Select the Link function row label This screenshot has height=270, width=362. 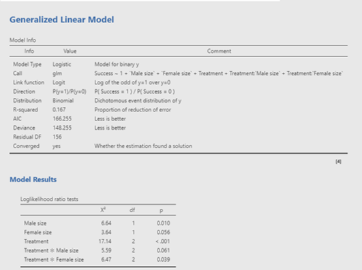[x=29, y=82]
